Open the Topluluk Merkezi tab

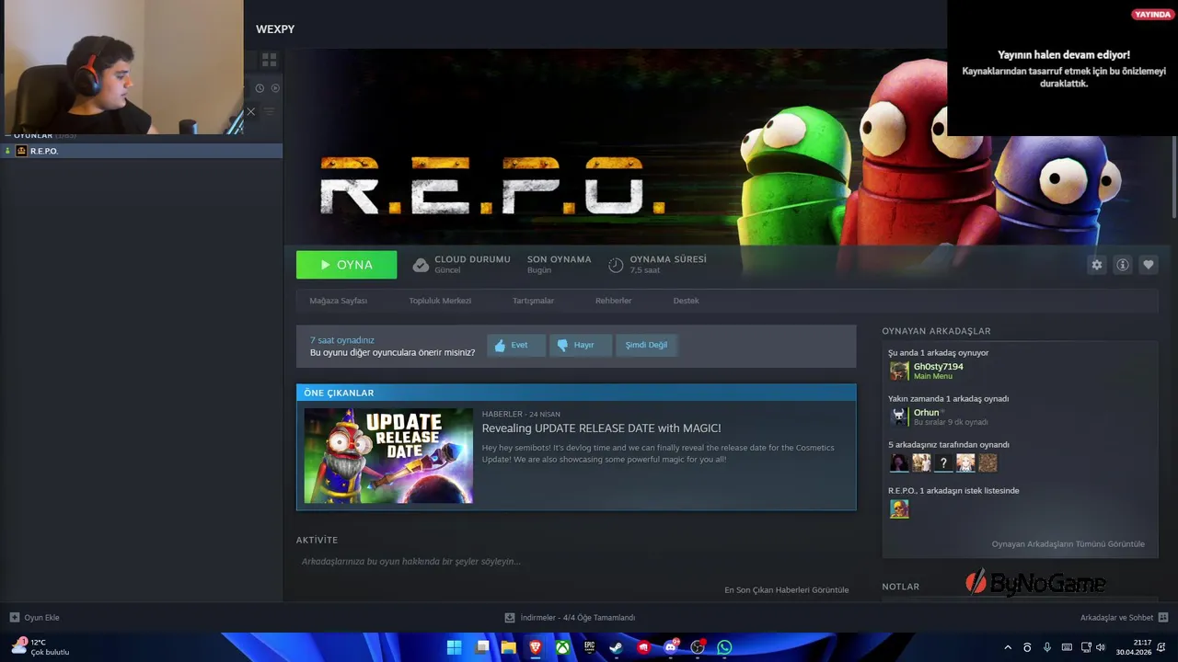tap(440, 301)
